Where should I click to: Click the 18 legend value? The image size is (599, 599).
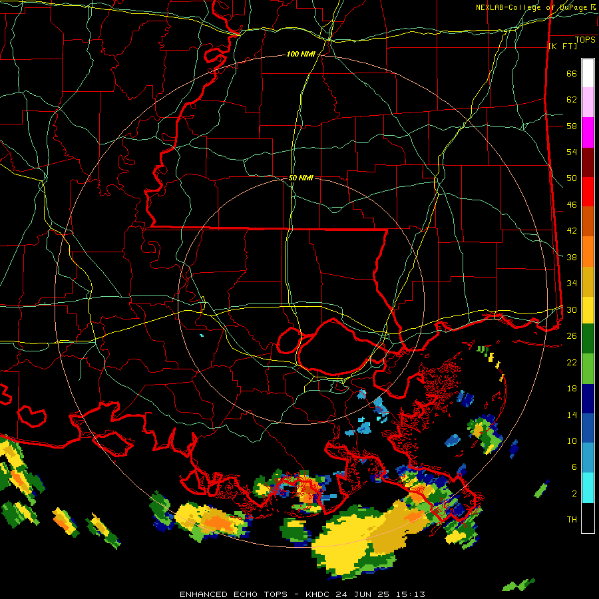coord(572,389)
